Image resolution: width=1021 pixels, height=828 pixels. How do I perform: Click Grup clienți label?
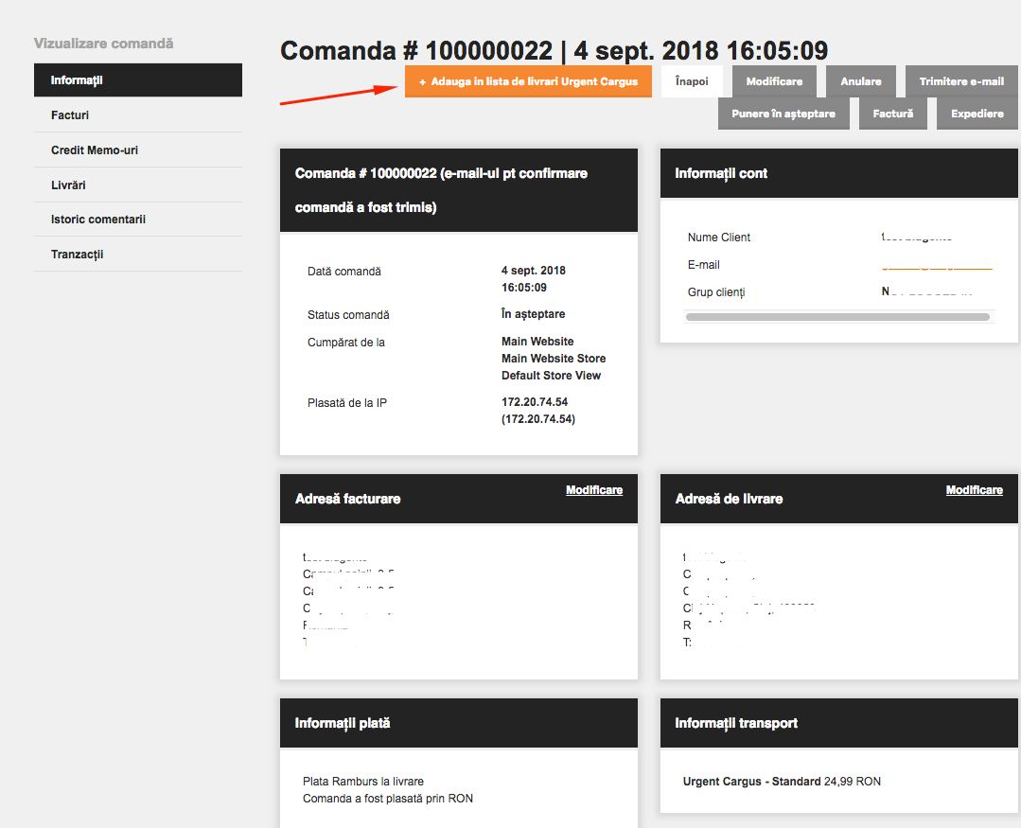tap(716, 292)
